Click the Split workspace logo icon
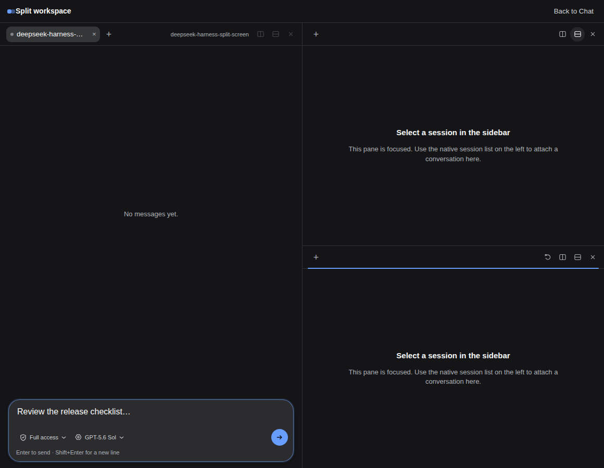 11,11
